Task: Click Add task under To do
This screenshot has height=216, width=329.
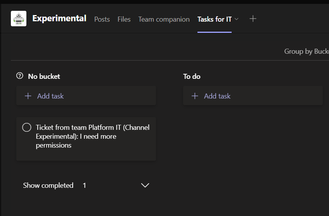Action: click(217, 96)
